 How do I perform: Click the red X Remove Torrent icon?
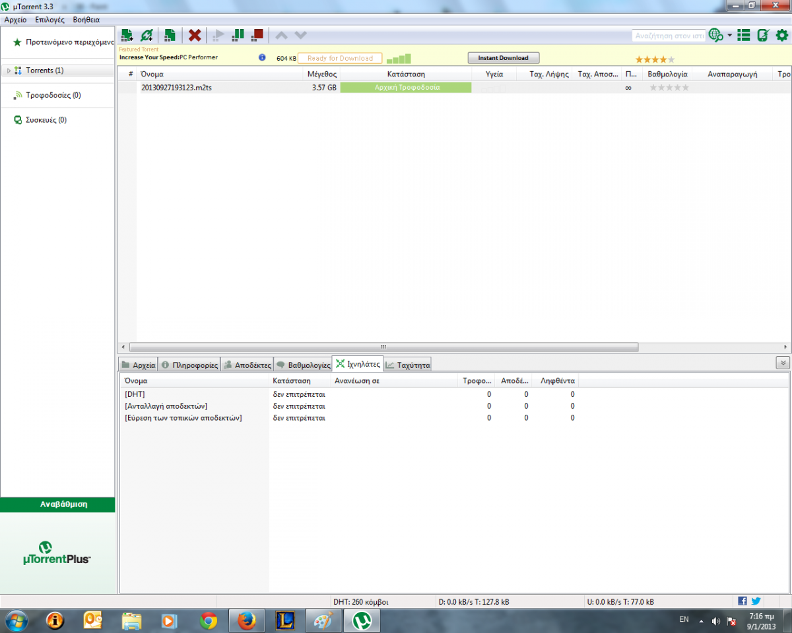click(195, 35)
